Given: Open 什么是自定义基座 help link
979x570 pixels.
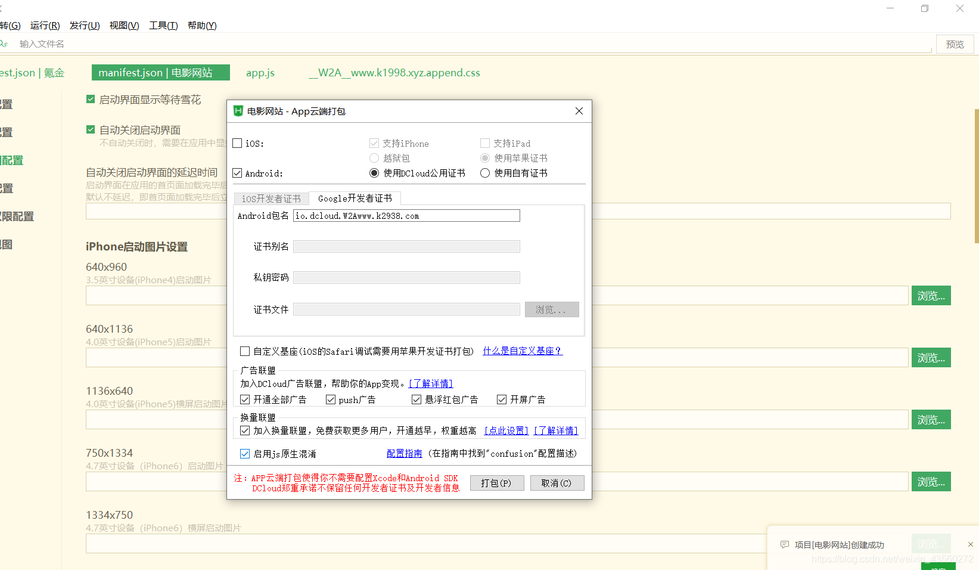Looking at the screenshot, I should click(x=523, y=351).
